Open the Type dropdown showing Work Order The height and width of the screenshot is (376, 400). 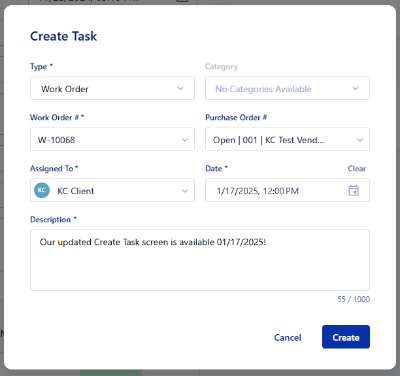pos(112,88)
